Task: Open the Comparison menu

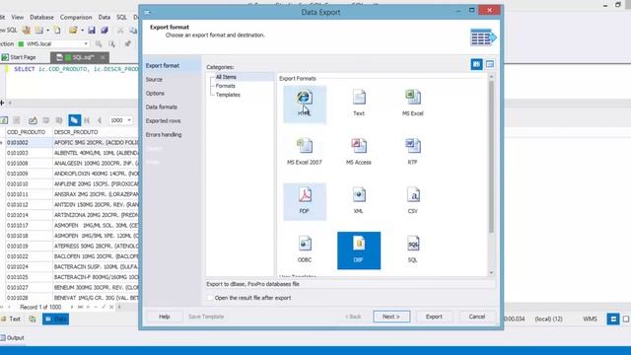Action: pyautogui.click(x=76, y=18)
